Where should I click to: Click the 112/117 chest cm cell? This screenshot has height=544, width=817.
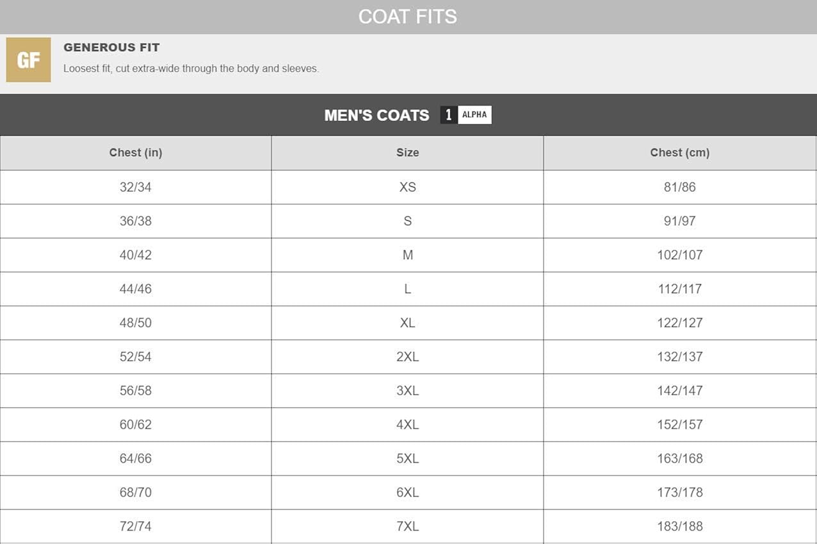point(679,289)
